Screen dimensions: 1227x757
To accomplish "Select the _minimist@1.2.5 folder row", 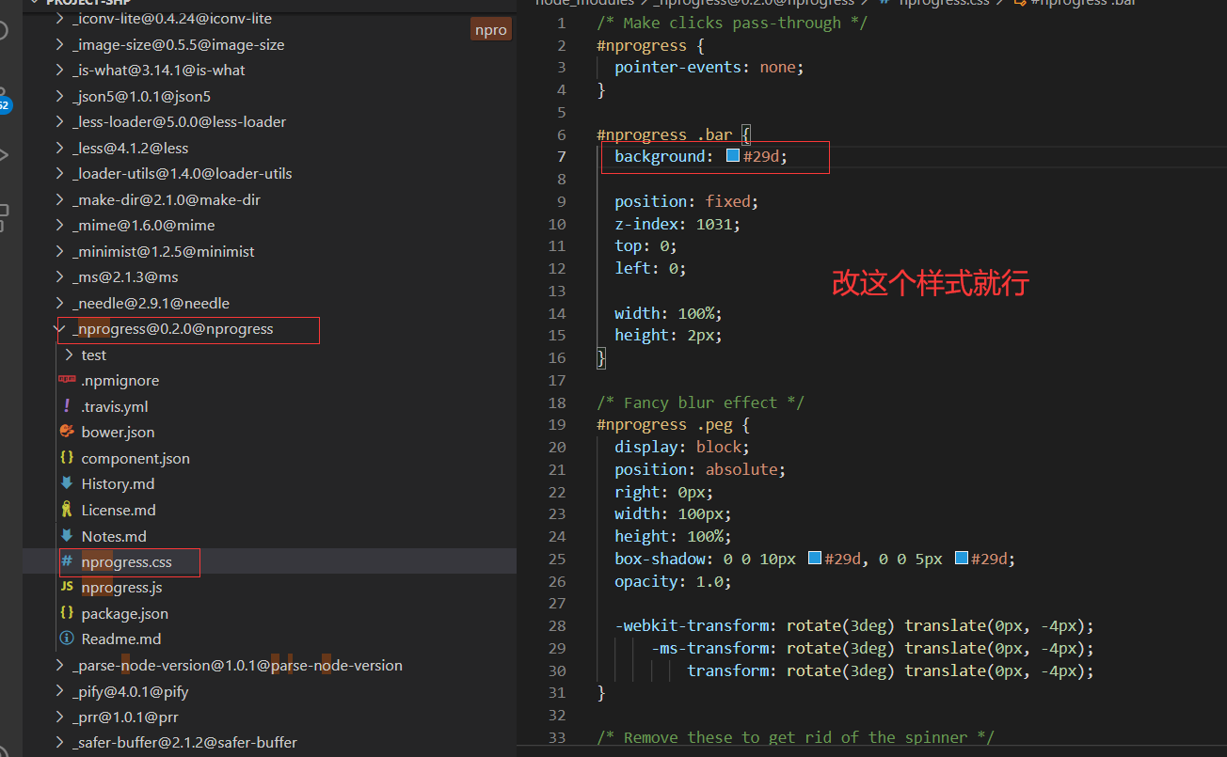I will (x=269, y=251).
